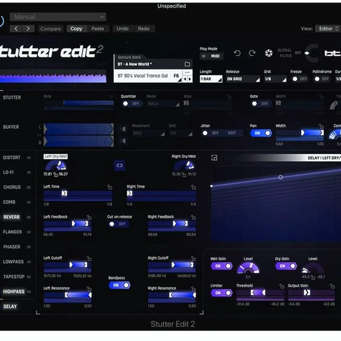Click the Paste button
This screenshot has height=341, width=341.
coord(98,28)
